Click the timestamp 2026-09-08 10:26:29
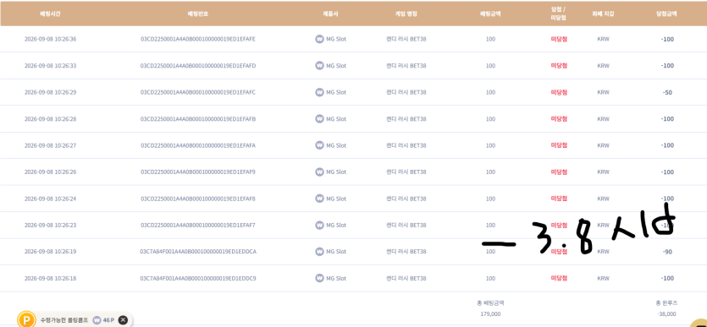Image resolution: width=707 pixels, height=327 pixels. (x=50, y=92)
